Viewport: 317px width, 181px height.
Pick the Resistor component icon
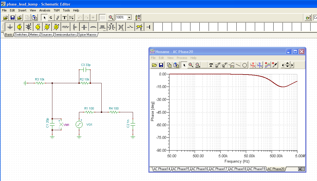(65, 27)
